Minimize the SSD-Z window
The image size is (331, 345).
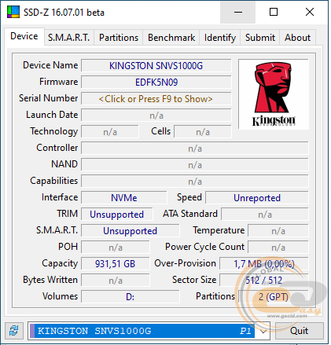237,12
